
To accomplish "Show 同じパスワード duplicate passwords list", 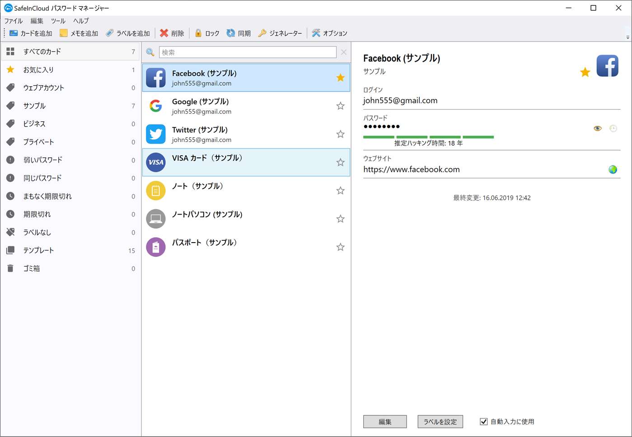I will click(x=70, y=178).
